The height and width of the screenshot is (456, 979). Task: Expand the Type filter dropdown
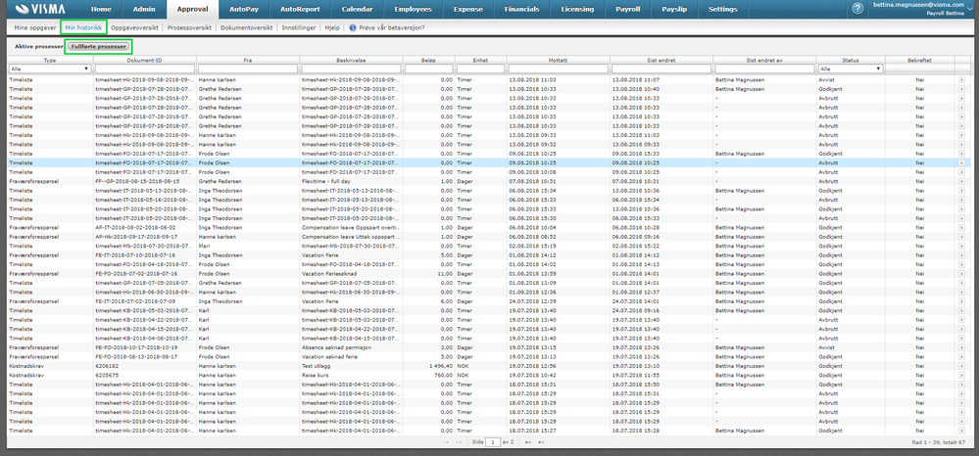[87, 69]
